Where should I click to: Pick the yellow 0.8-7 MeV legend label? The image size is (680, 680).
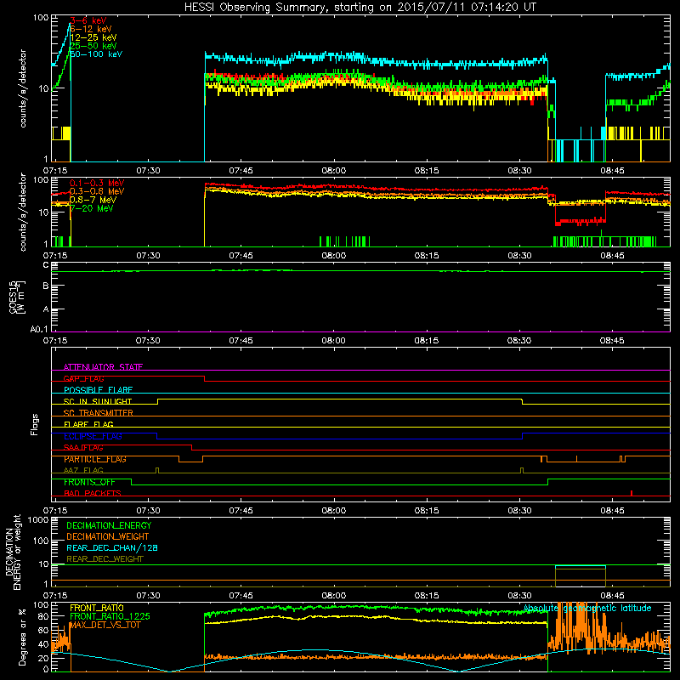pos(93,200)
